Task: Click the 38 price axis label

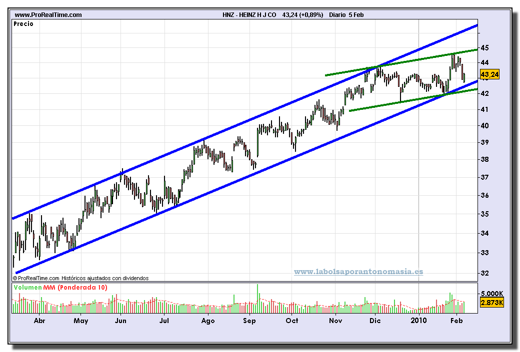Action: (x=485, y=160)
